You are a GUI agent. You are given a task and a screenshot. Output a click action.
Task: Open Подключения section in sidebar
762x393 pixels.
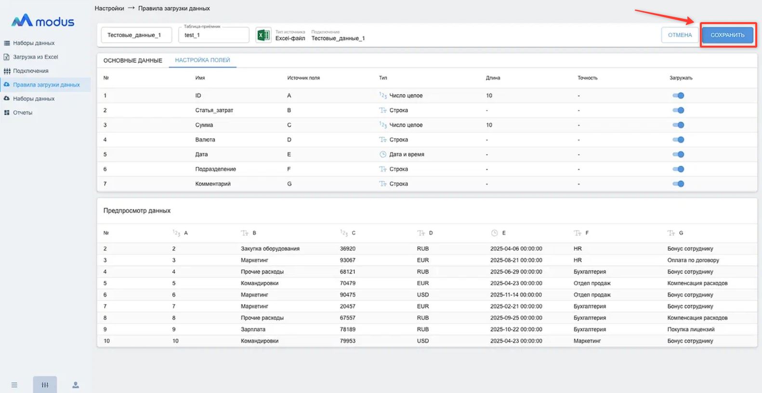(x=30, y=71)
